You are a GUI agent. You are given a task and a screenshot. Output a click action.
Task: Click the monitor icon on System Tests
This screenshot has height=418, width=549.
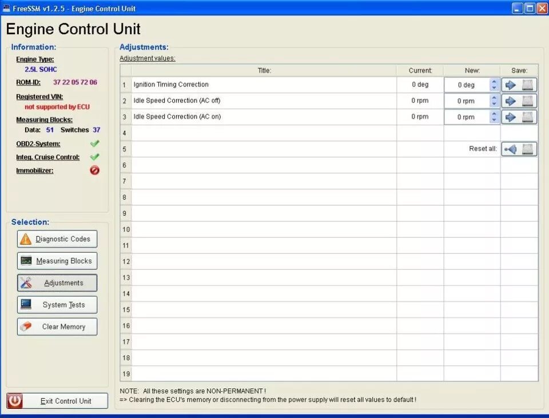click(26, 304)
